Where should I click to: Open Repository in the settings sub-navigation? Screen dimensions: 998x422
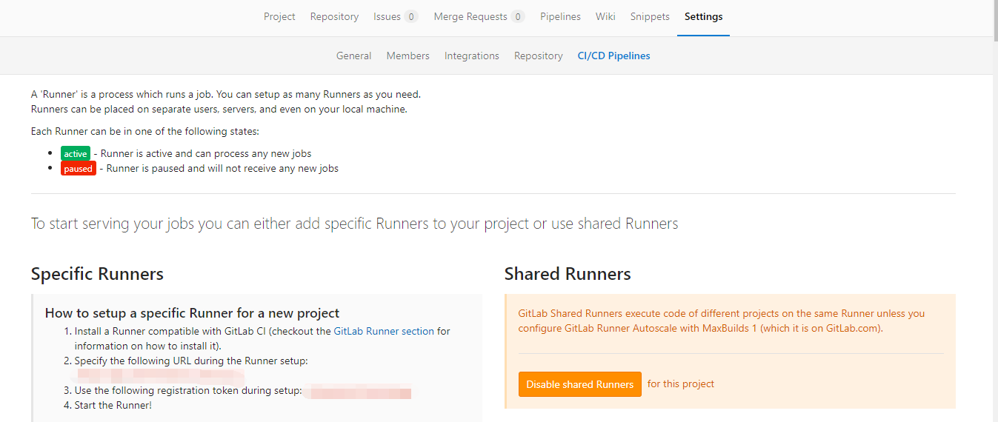(x=538, y=56)
